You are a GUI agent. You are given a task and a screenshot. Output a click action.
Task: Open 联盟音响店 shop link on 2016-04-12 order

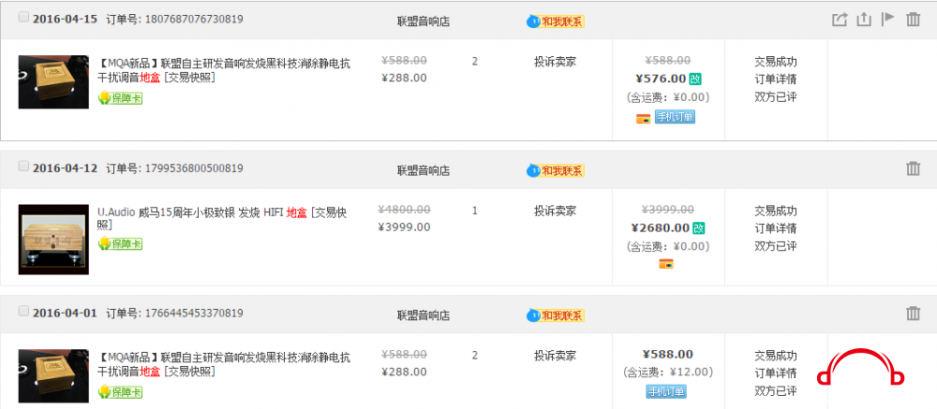pos(424,170)
